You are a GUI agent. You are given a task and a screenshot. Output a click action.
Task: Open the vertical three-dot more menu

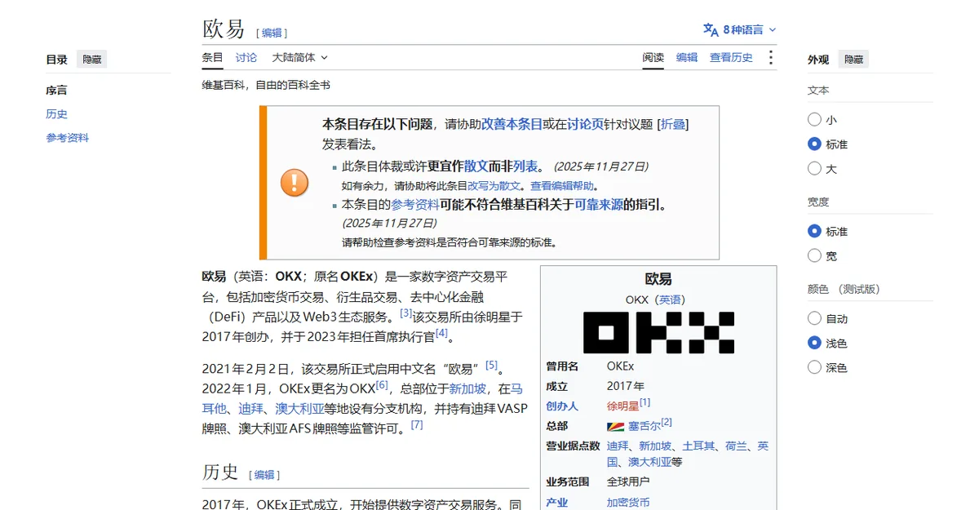tap(771, 57)
